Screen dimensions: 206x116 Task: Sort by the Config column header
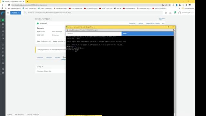pyautogui.click(x=40, y=67)
